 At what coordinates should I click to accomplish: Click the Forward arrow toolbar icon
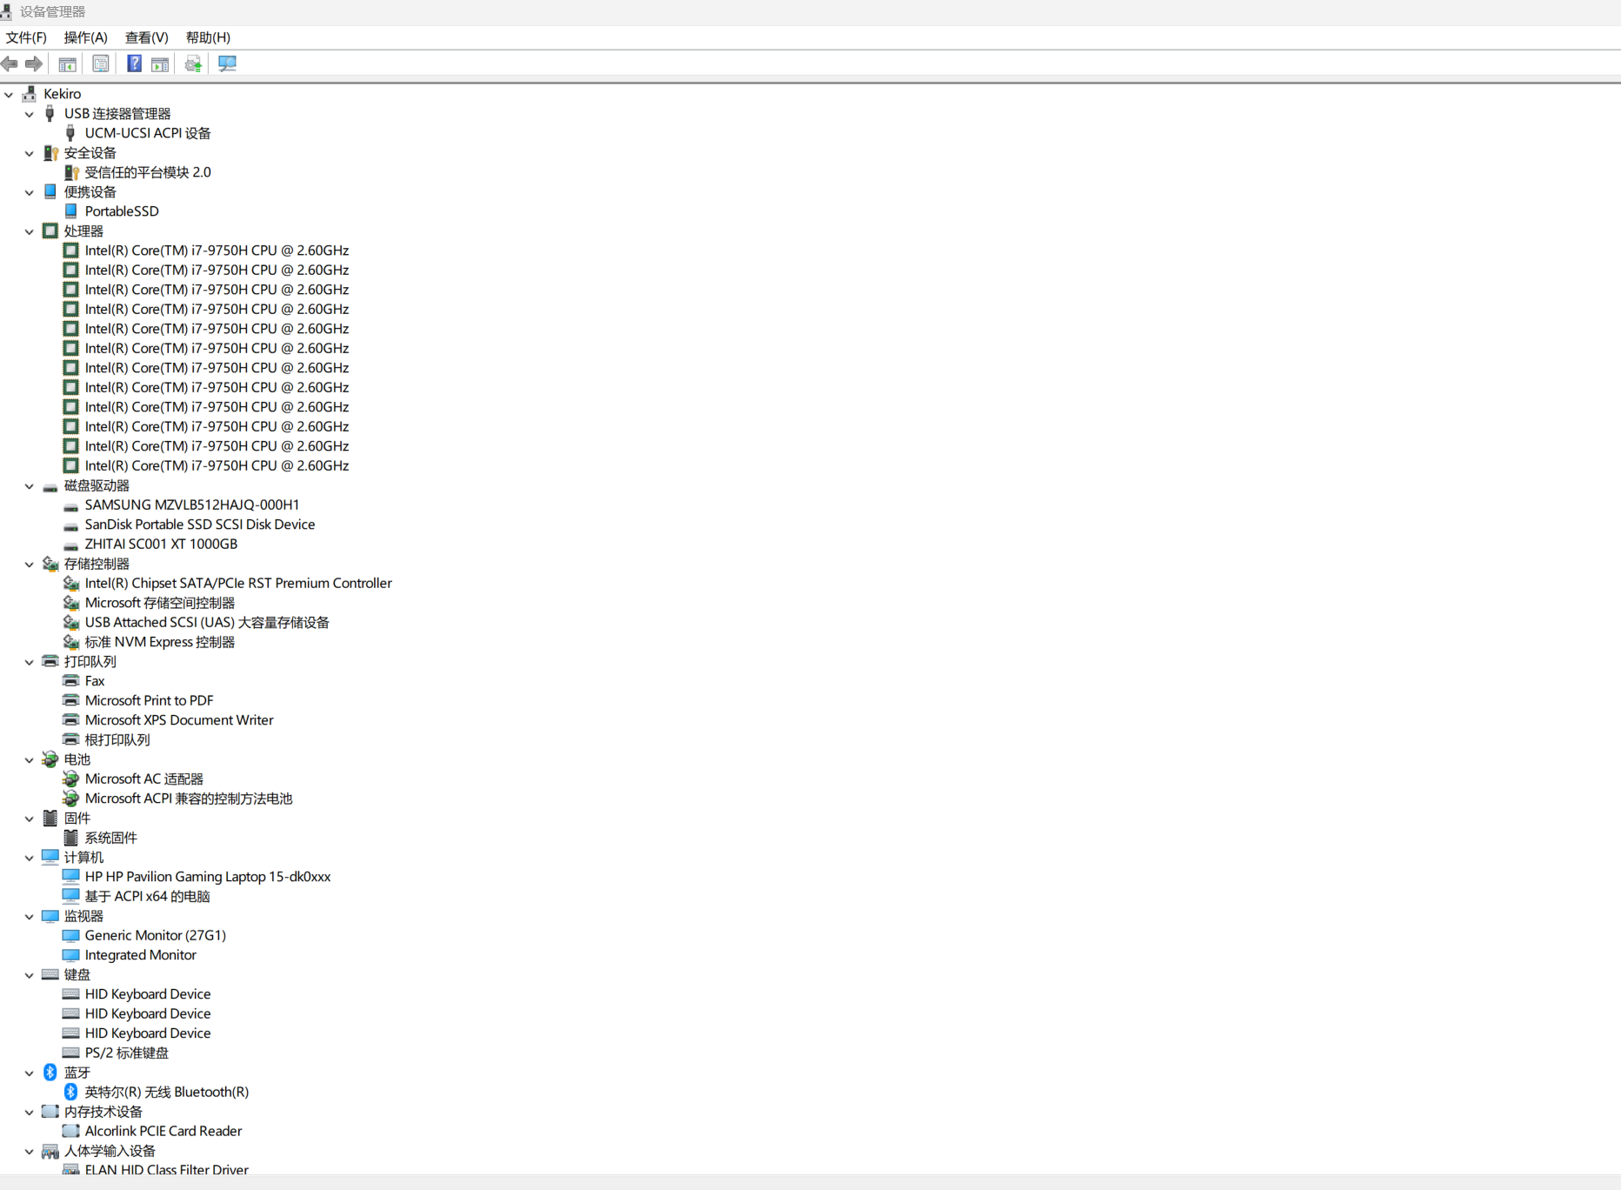[x=34, y=64]
